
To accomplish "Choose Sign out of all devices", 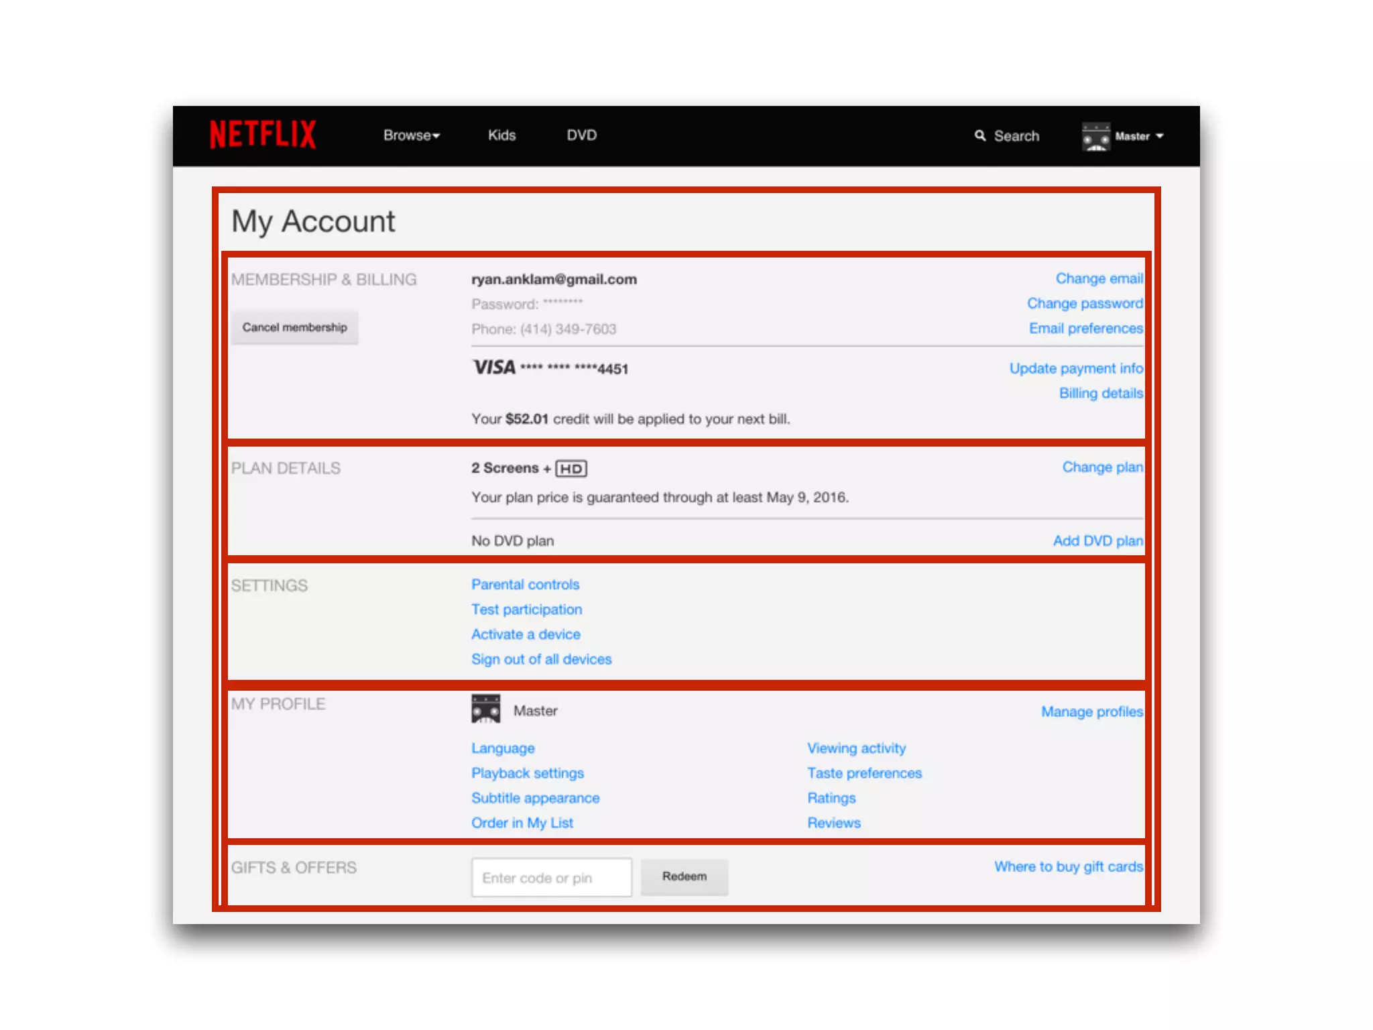I will [x=541, y=659].
